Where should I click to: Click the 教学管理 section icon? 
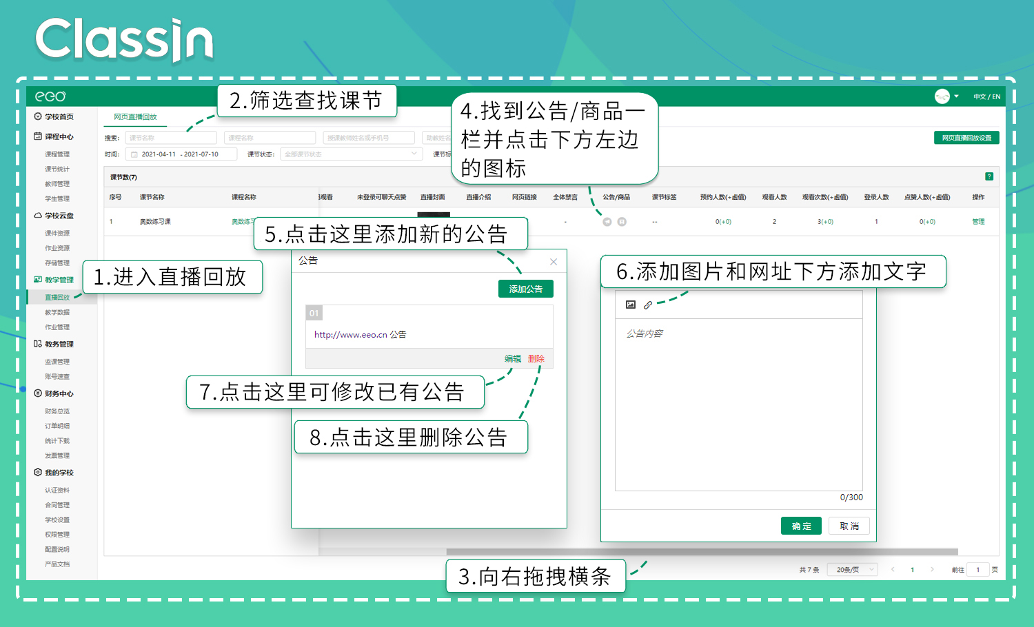(38, 280)
